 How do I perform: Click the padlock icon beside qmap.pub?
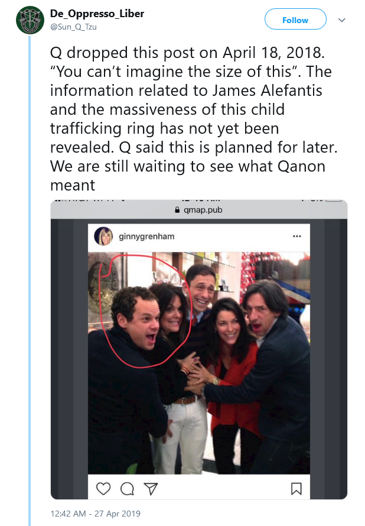(177, 210)
